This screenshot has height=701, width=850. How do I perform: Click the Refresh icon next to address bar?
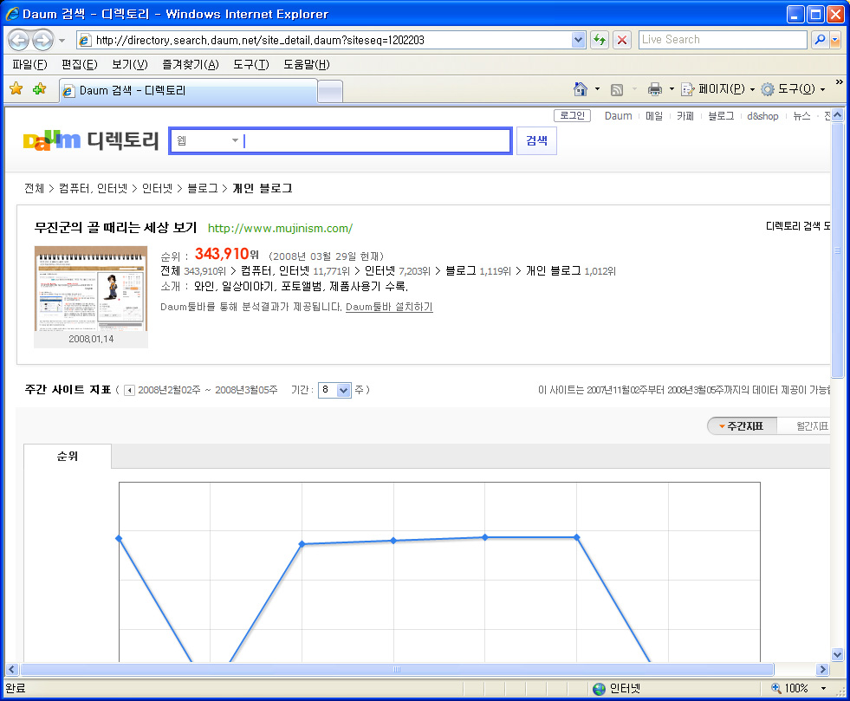pos(599,40)
